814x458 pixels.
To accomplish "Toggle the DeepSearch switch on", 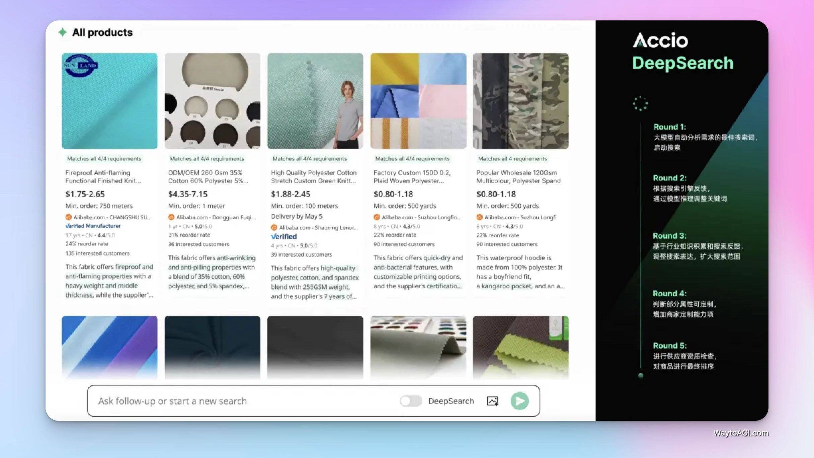I will pyautogui.click(x=411, y=401).
